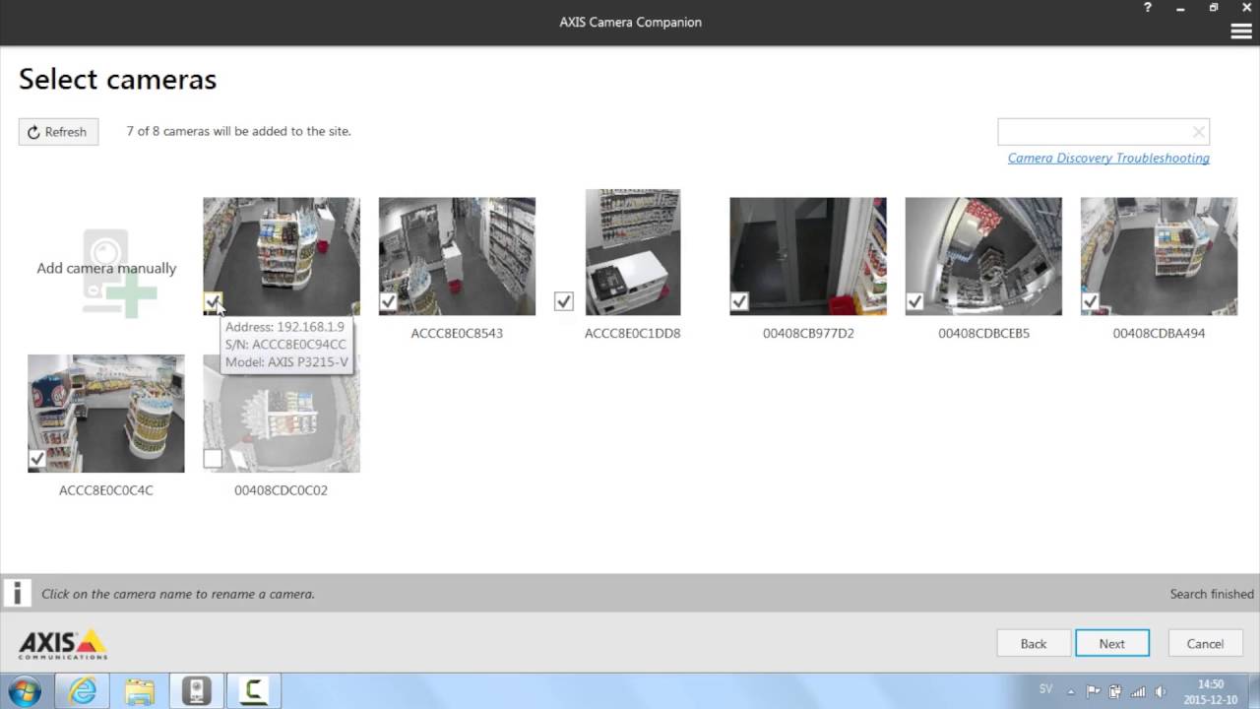
Task: Click the Cancel button
Action: 1205,643
